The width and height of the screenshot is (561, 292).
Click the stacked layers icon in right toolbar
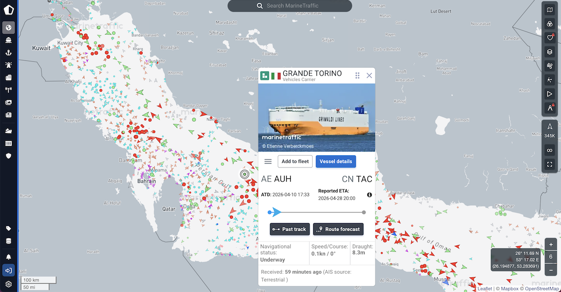point(549,52)
